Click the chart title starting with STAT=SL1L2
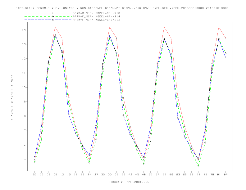This screenshot has height=190, width=246. pyautogui.click(x=122, y=8)
